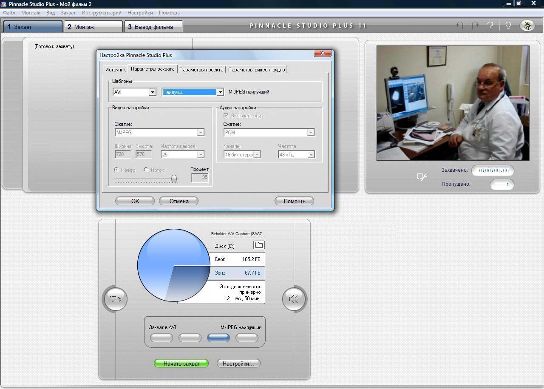
Task: Click the green Начать захват button
Action: pyautogui.click(x=181, y=363)
